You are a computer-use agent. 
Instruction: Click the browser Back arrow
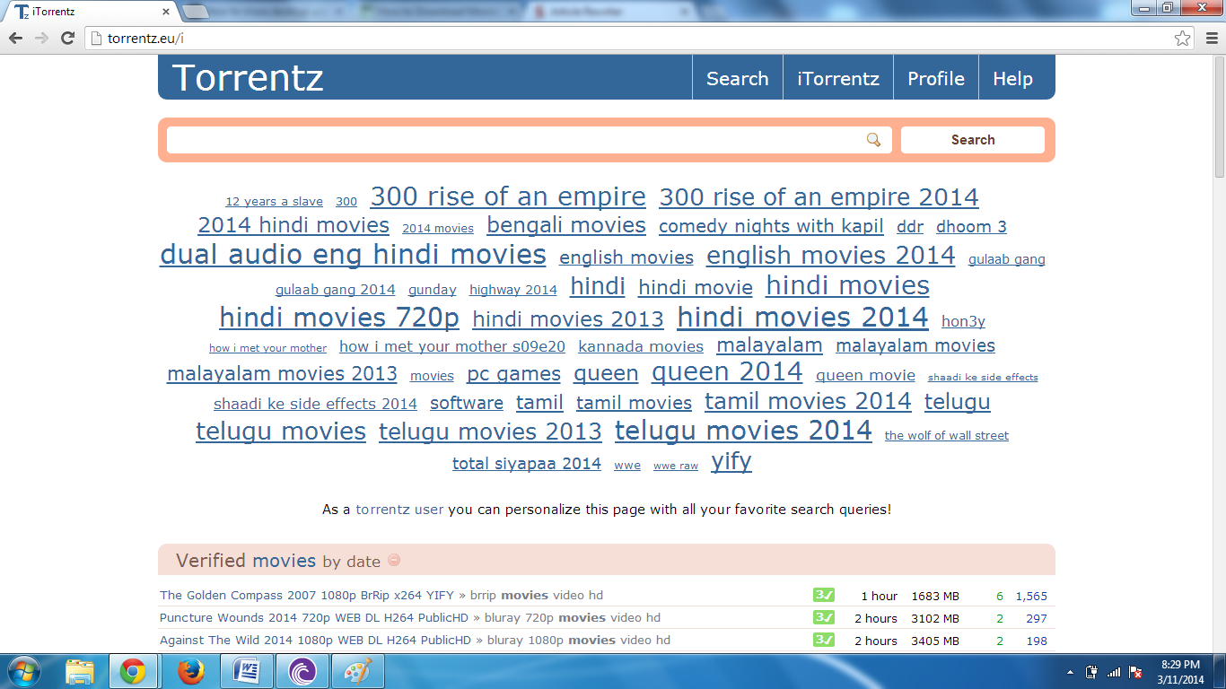(x=15, y=38)
